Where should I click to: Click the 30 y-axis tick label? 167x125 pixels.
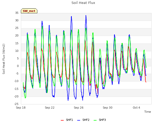point(17,20)
